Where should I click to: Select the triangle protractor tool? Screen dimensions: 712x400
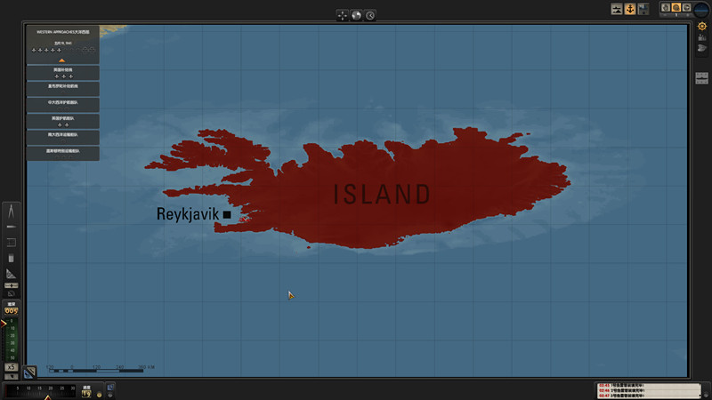[12, 273]
